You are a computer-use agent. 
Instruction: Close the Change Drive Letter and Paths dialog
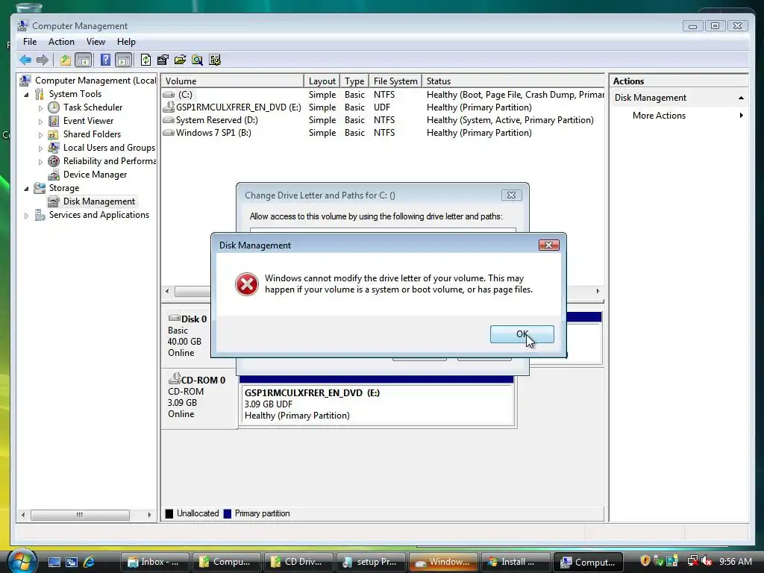point(511,195)
